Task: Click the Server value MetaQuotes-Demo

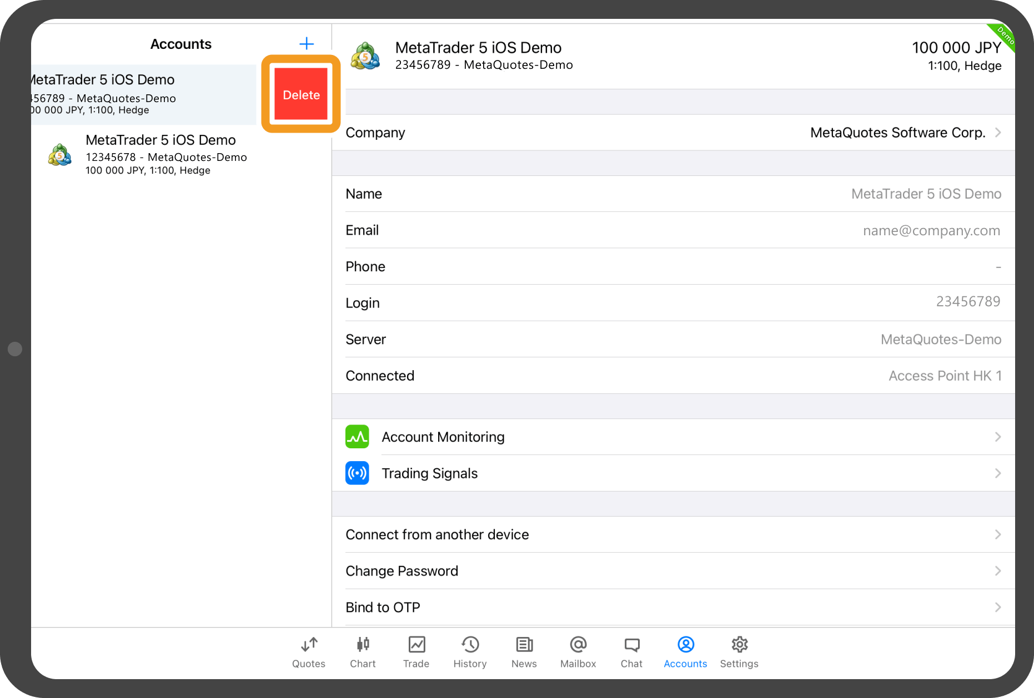Action: pyautogui.click(x=941, y=339)
